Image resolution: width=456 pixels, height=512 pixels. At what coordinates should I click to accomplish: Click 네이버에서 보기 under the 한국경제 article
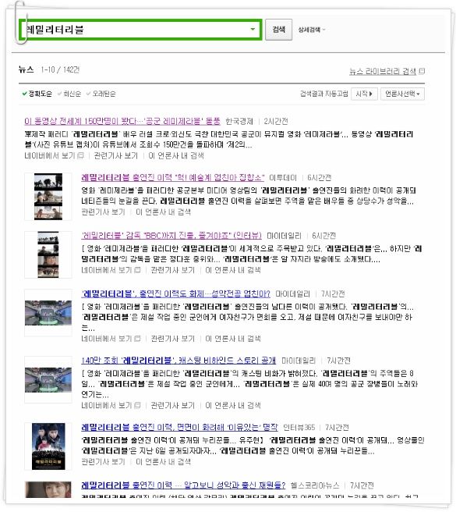(50, 156)
